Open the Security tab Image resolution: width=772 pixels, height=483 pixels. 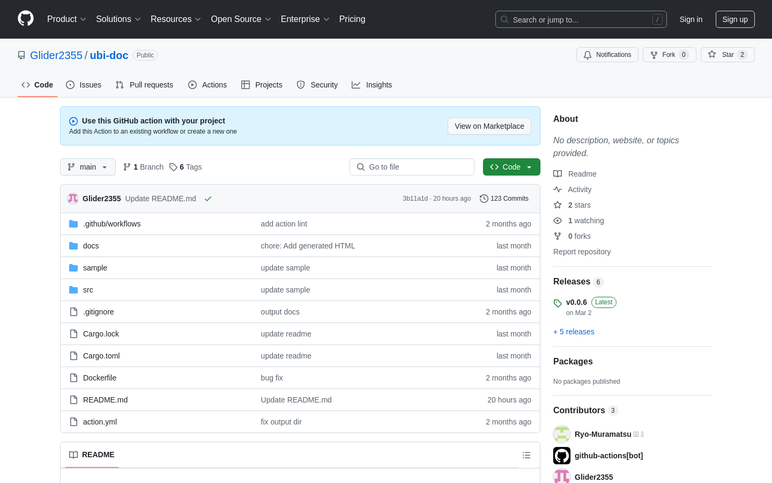click(x=317, y=85)
